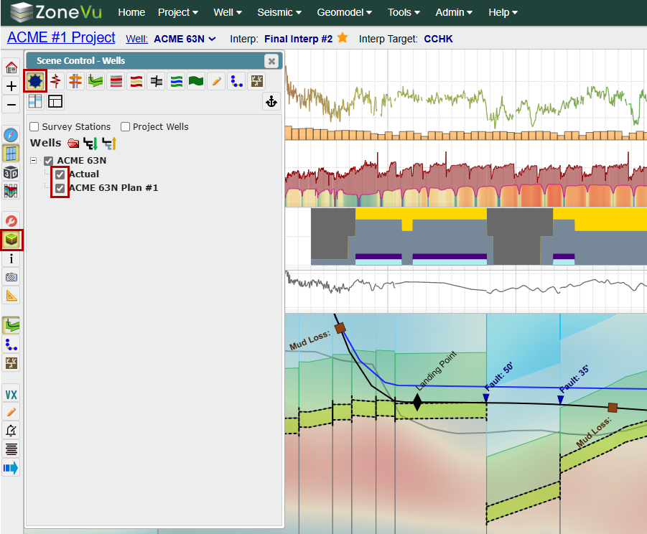Viewport: 647px width, 534px height.
Task: Select sidebar orange pencil edit icon
Action: click(11, 412)
